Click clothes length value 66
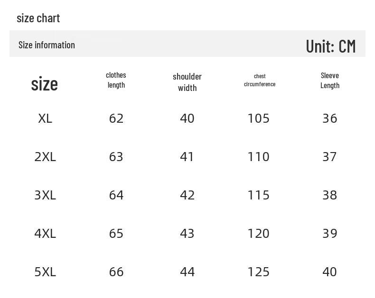The image size is (375, 298). [x=116, y=272]
